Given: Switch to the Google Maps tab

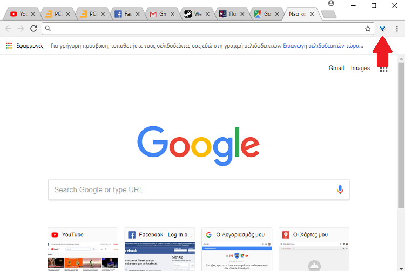Looking at the screenshot, I should [266, 14].
